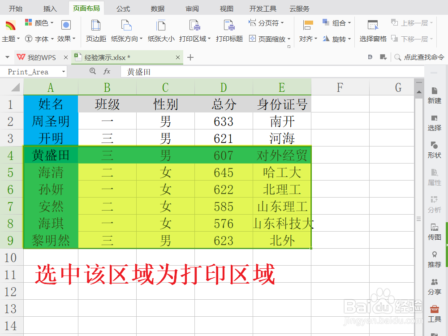Click the 工具 icon at bottom right
Image resolution: width=448 pixels, height=336 pixels.
(x=434, y=313)
